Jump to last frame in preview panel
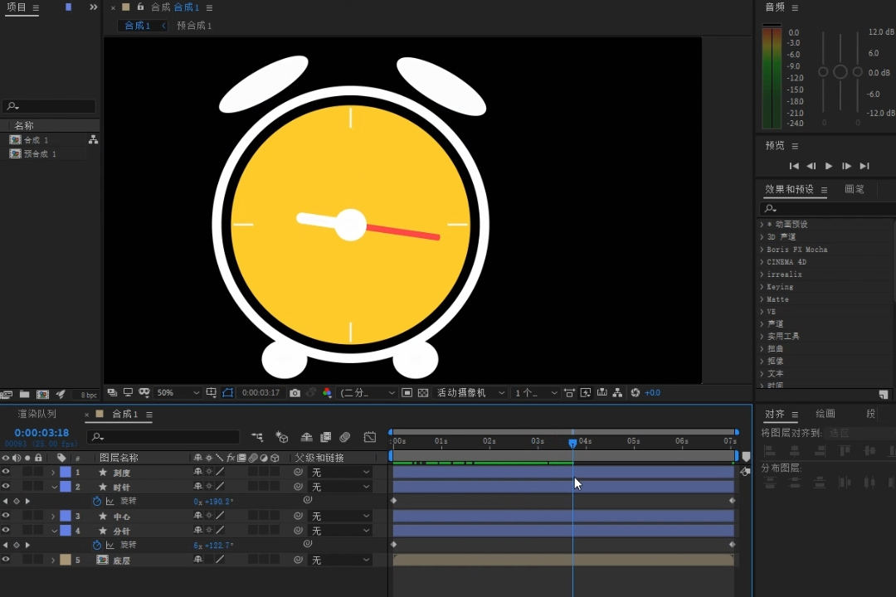896x597 pixels. [x=864, y=166]
